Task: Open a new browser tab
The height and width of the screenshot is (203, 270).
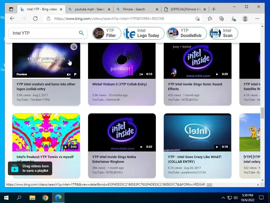Action: click(214, 9)
